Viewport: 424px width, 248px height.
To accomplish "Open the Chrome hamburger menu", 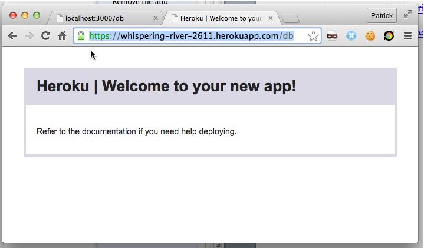I will [x=407, y=36].
